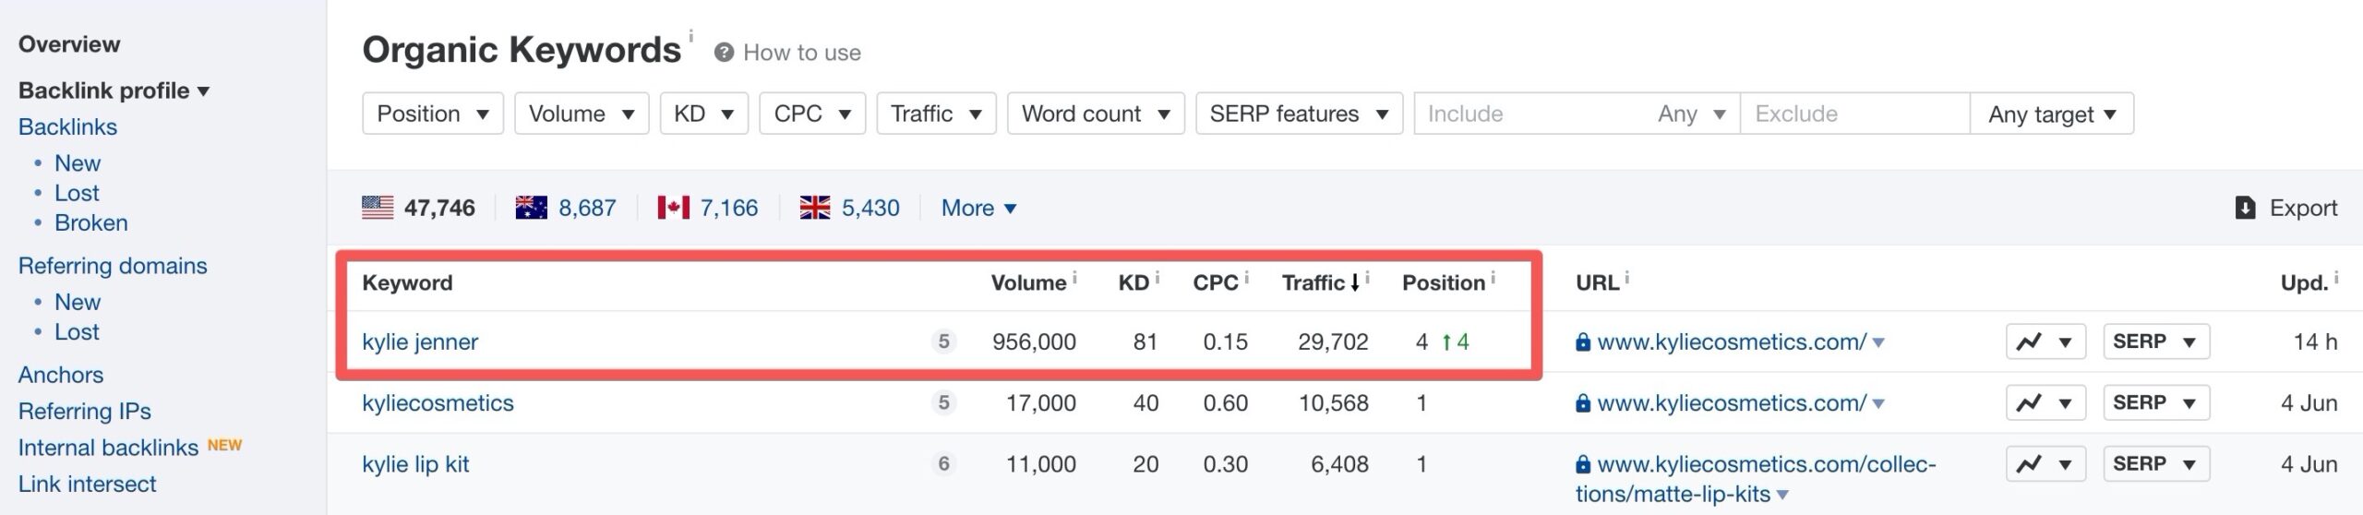Open New under Backlinks
Viewport: 2363px width, 515px height.
(78, 163)
